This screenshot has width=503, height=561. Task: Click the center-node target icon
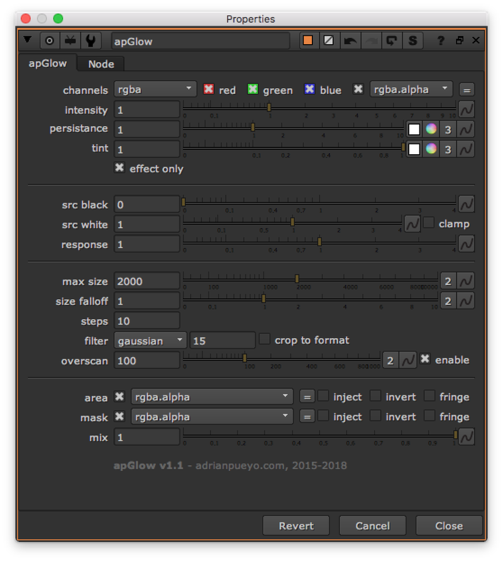(x=50, y=40)
